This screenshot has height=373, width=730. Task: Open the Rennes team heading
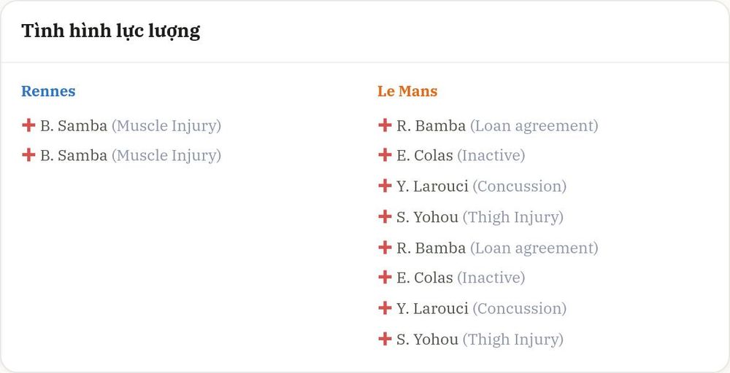point(48,91)
